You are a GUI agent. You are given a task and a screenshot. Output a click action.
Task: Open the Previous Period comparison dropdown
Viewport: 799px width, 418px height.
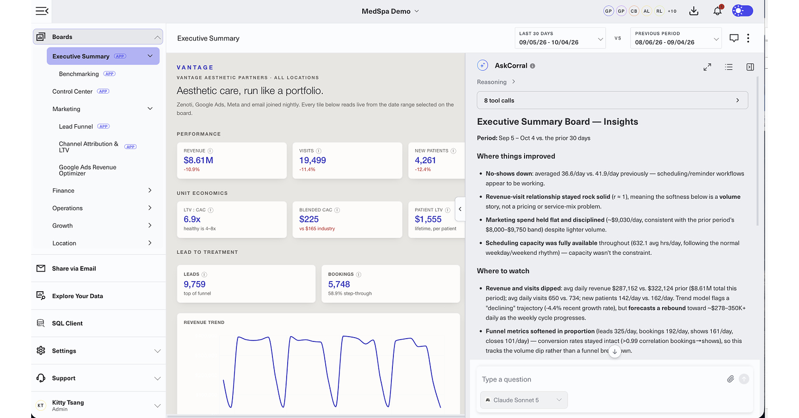click(676, 38)
